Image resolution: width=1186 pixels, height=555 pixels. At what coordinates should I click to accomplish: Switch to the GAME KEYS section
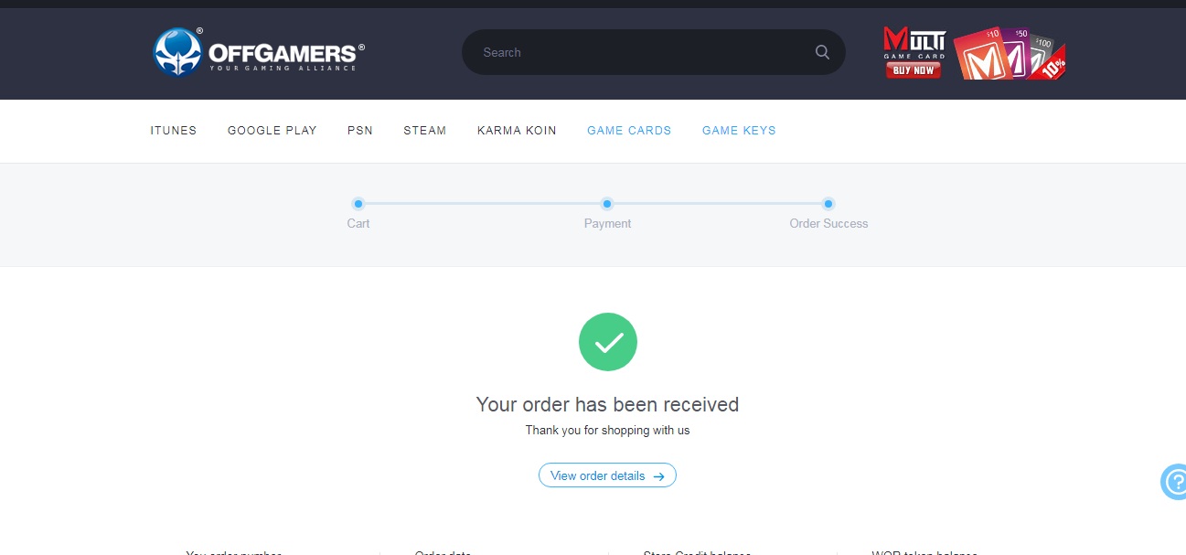coord(738,130)
